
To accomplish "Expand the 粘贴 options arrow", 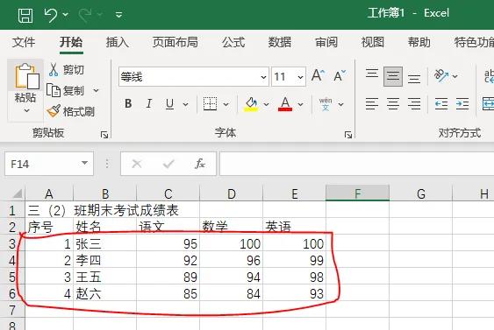I will coord(27,110).
